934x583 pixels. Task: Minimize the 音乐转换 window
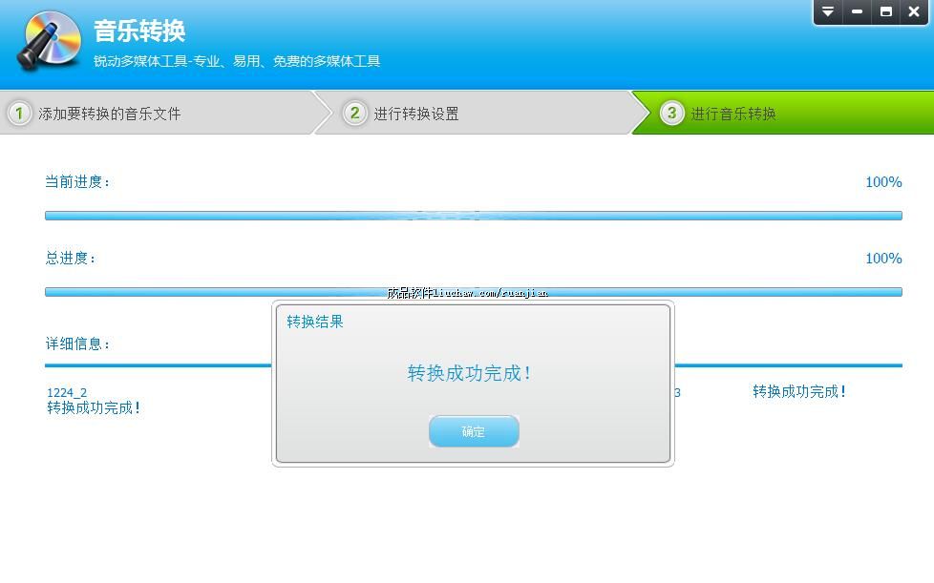[857, 12]
